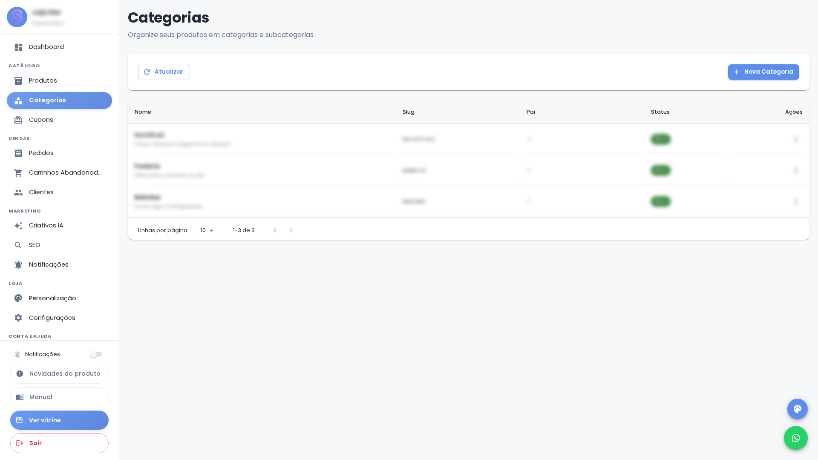Viewport: 818px width, 460px height.
Task: Click the Personalização palette icon in sidebar
Action: [x=18, y=298]
